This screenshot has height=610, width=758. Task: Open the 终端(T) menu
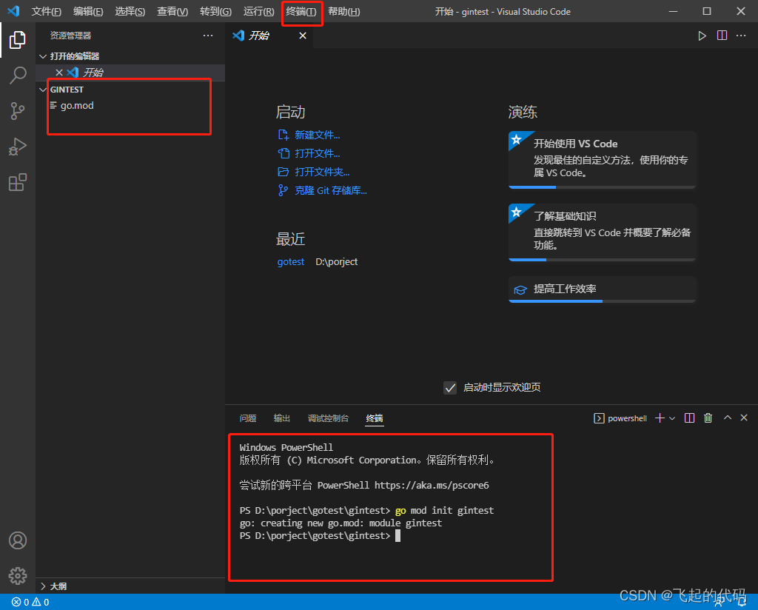(301, 12)
